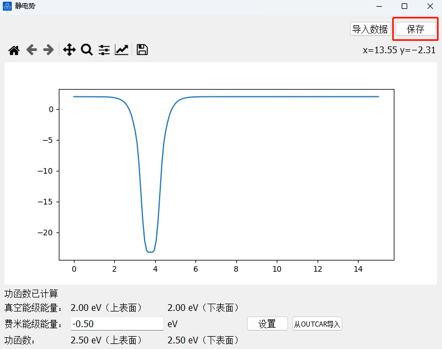
Task: Go forward to next plot view
Action: coord(49,50)
